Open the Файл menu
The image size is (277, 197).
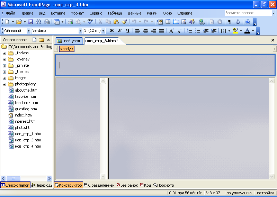(x=11, y=13)
